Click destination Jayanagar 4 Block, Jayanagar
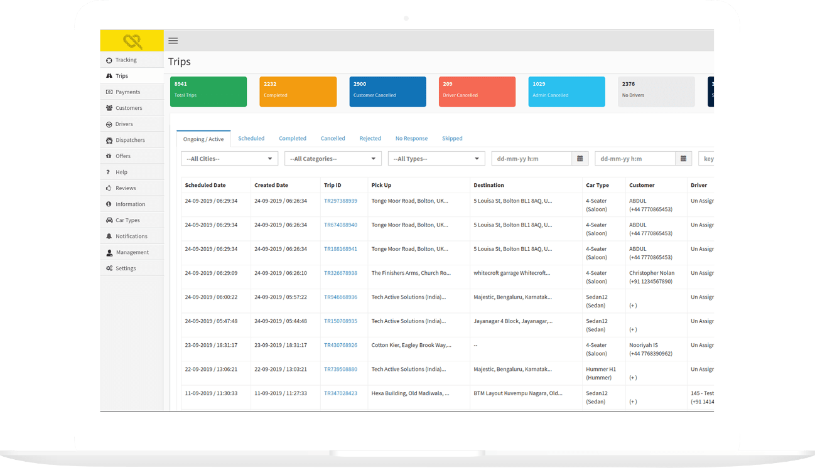Screen dimensions: 815x468 pos(513,321)
